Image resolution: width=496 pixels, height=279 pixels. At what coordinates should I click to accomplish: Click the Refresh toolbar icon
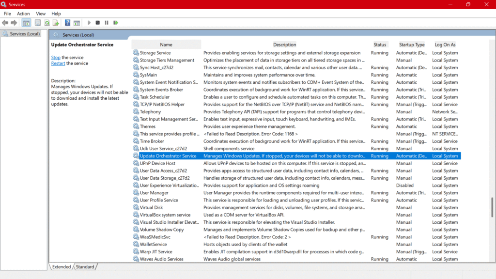click(x=47, y=23)
